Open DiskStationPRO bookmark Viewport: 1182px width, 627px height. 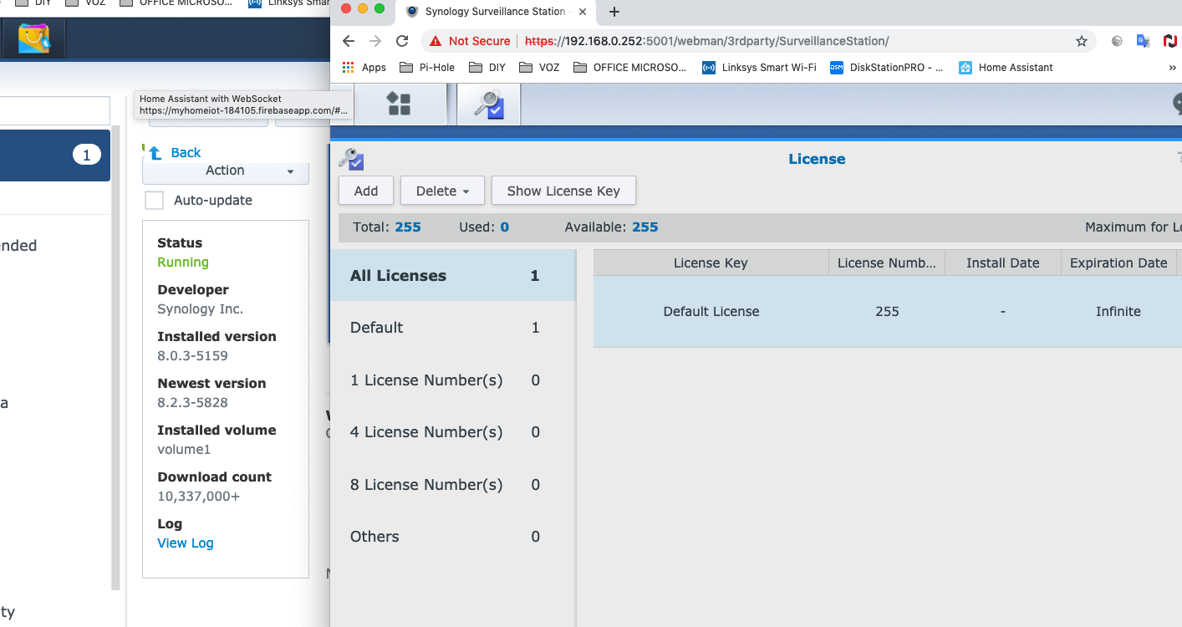point(887,68)
